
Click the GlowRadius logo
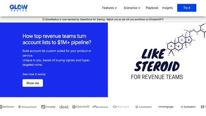(19, 8)
